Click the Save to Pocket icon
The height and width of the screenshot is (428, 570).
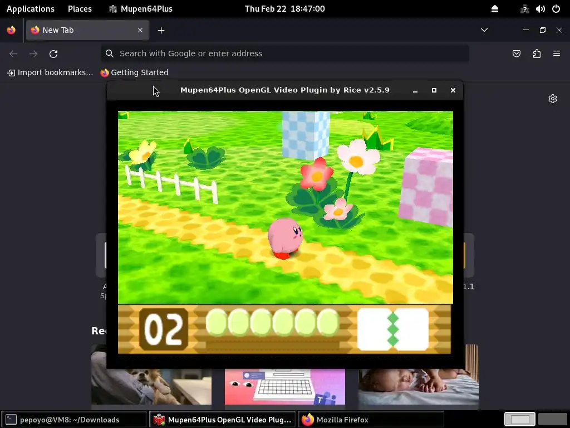(x=517, y=54)
